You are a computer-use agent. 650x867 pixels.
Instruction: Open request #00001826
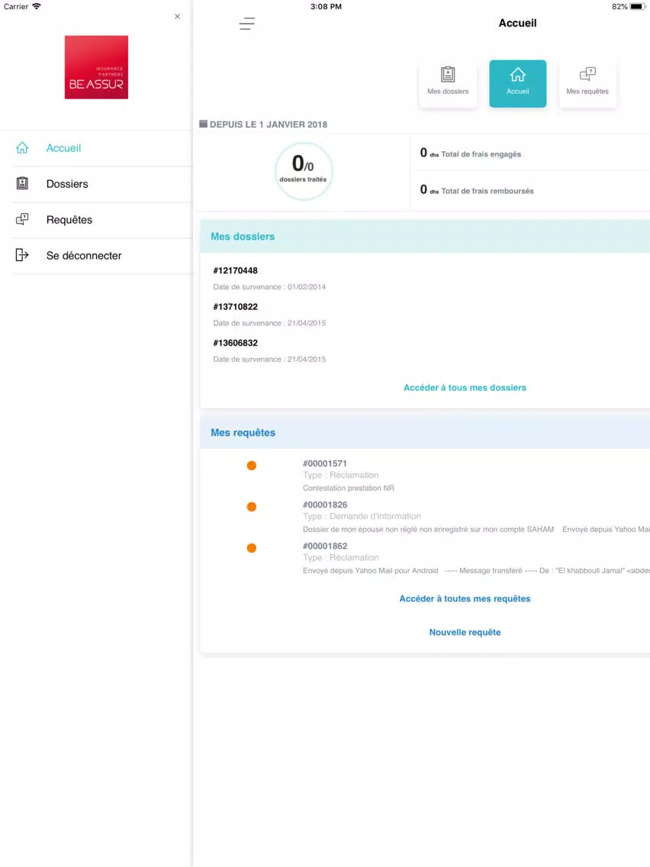[x=325, y=504]
